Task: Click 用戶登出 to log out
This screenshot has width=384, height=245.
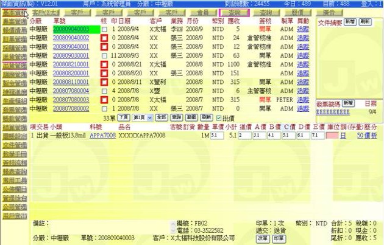Action: pos(13,215)
